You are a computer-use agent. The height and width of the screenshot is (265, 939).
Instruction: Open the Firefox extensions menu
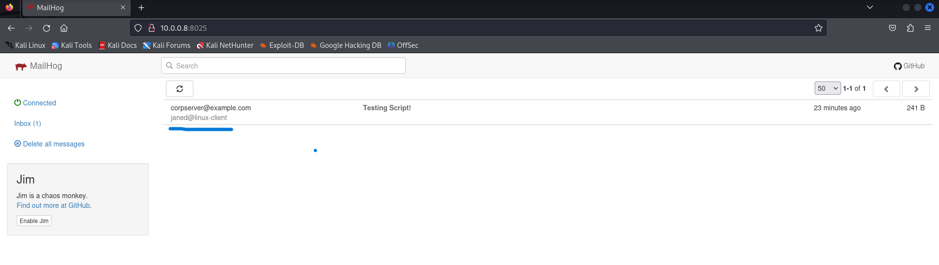point(910,28)
